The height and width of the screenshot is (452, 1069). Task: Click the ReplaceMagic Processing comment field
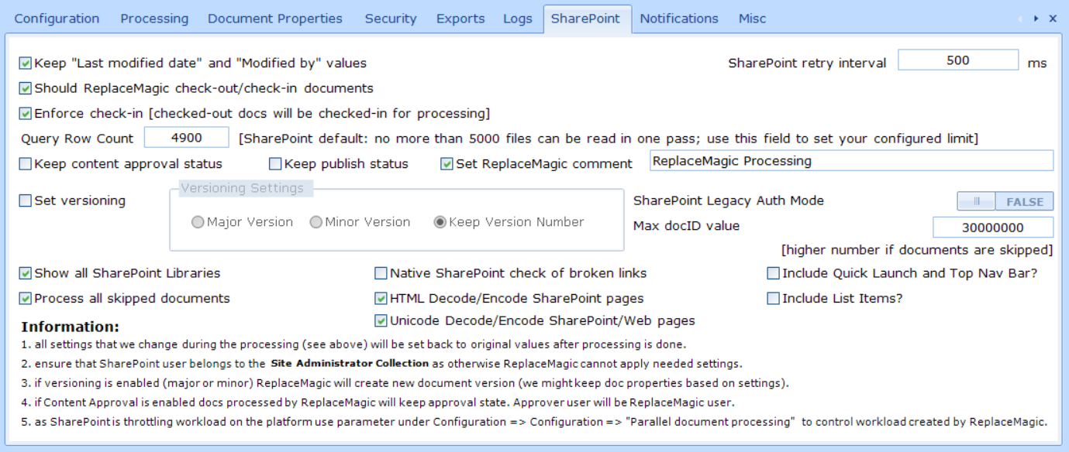(x=851, y=161)
